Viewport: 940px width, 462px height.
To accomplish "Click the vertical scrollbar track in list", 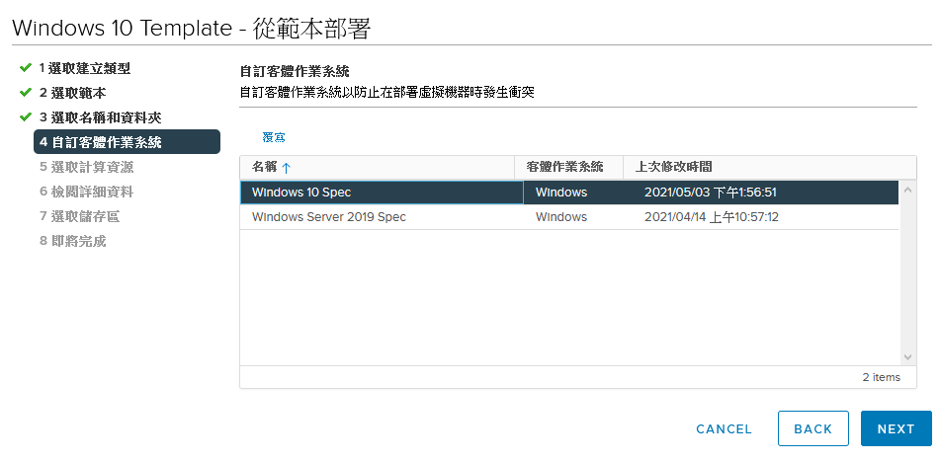I will pyautogui.click(x=907, y=273).
